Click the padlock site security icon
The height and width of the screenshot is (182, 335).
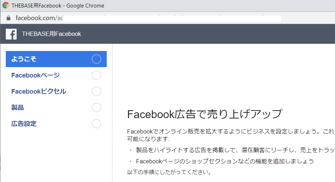(x=8, y=18)
